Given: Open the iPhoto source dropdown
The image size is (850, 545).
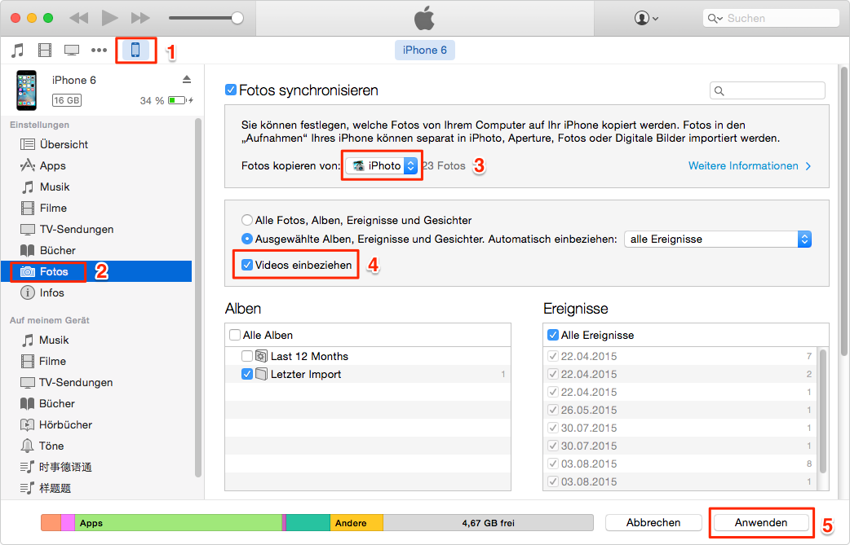Looking at the screenshot, I should (382, 165).
